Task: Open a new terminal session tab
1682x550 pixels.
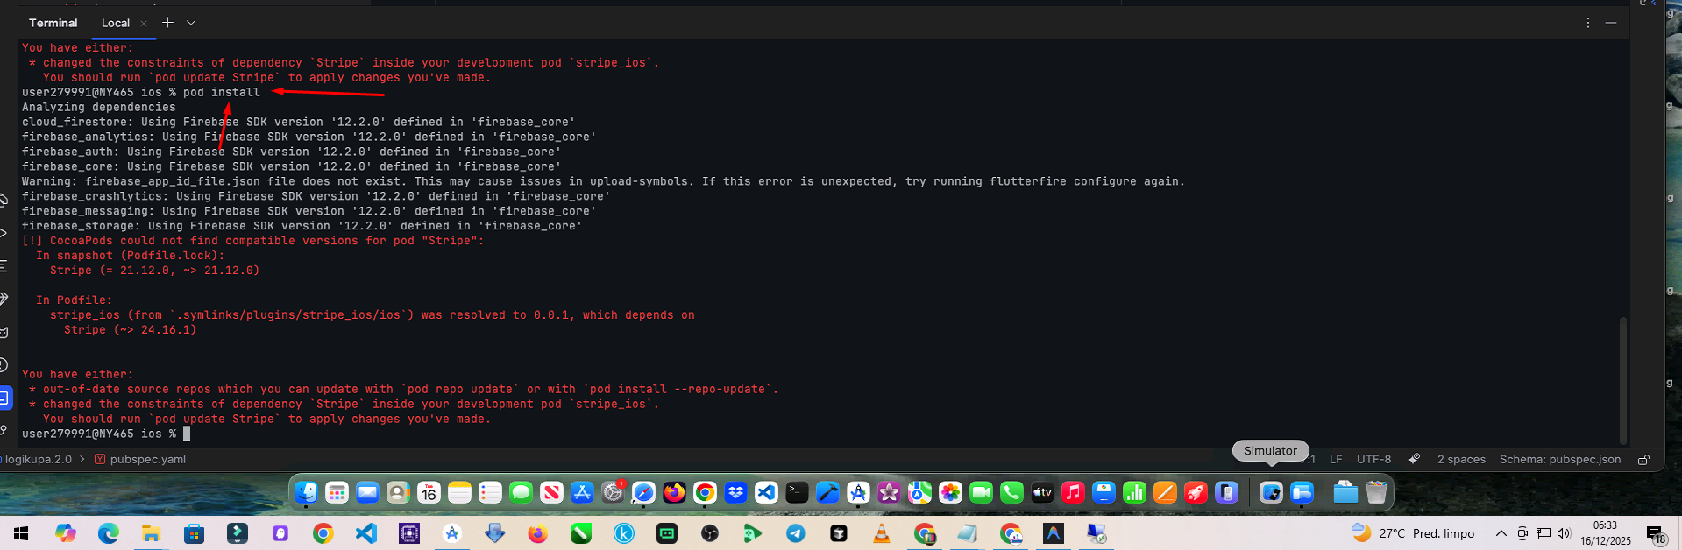Action: (x=167, y=23)
